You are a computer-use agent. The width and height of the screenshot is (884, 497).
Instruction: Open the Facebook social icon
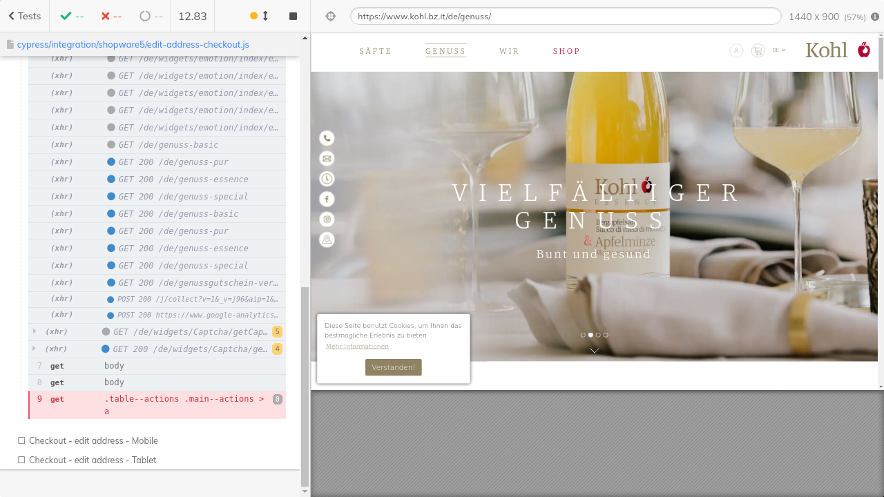pos(327,199)
